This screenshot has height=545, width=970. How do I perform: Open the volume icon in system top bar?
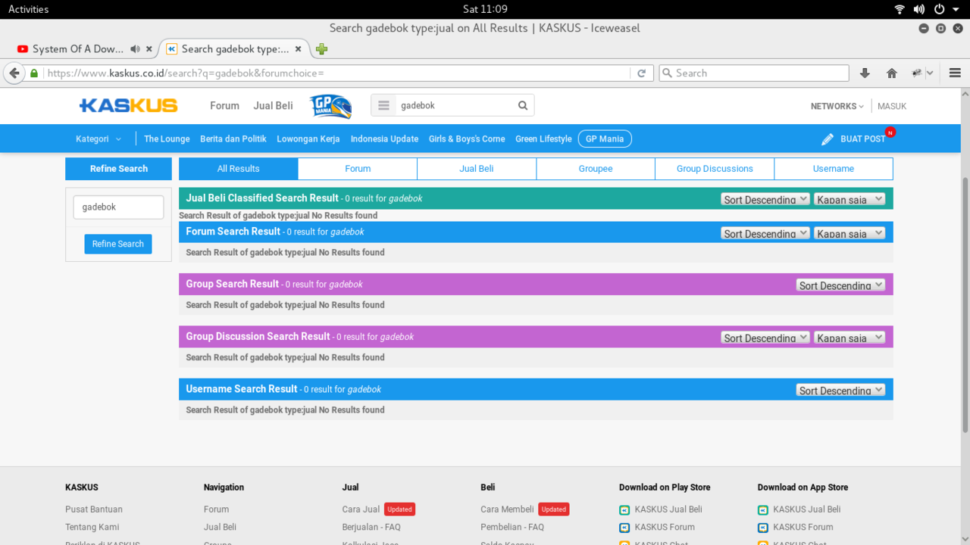pos(919,9)
